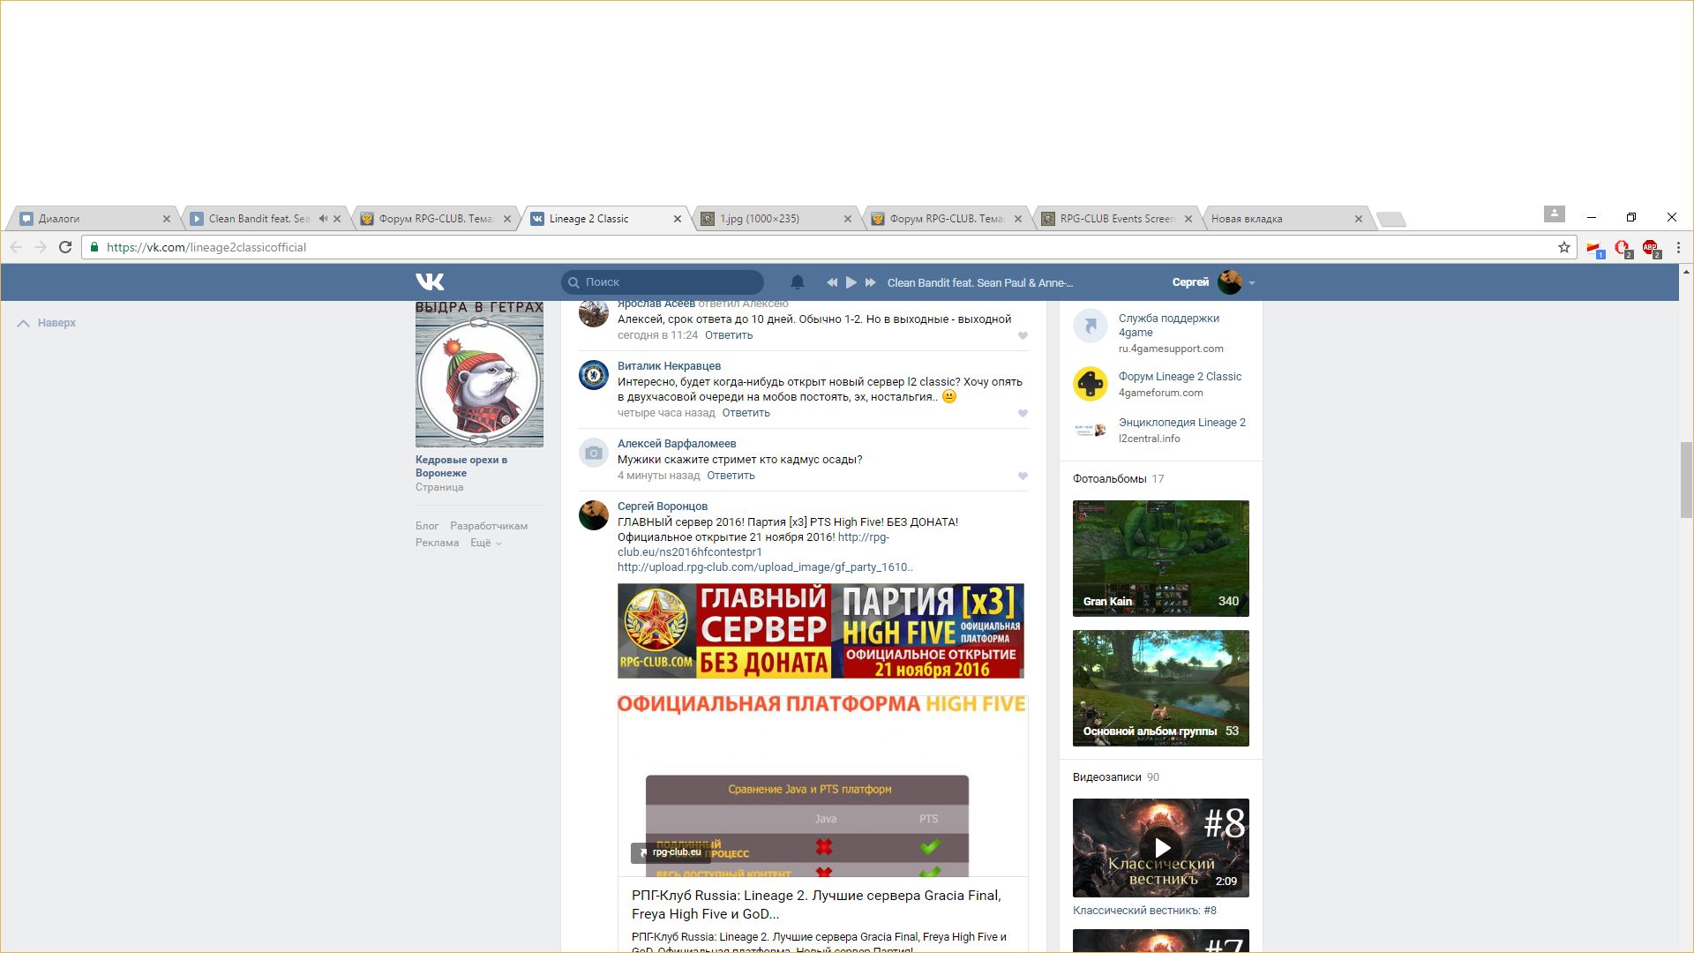Viewport: 1694px width, 953px height.
Task: Open the Chrome three-dot menu
Action: [1678, 247]
